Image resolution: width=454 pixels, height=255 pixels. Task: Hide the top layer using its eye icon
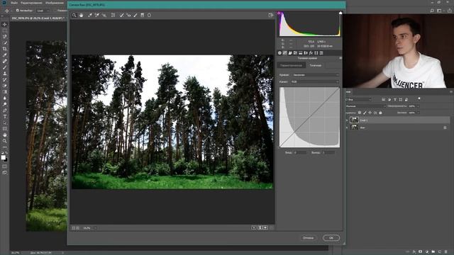pyautogui.click(x=347, y=120)
